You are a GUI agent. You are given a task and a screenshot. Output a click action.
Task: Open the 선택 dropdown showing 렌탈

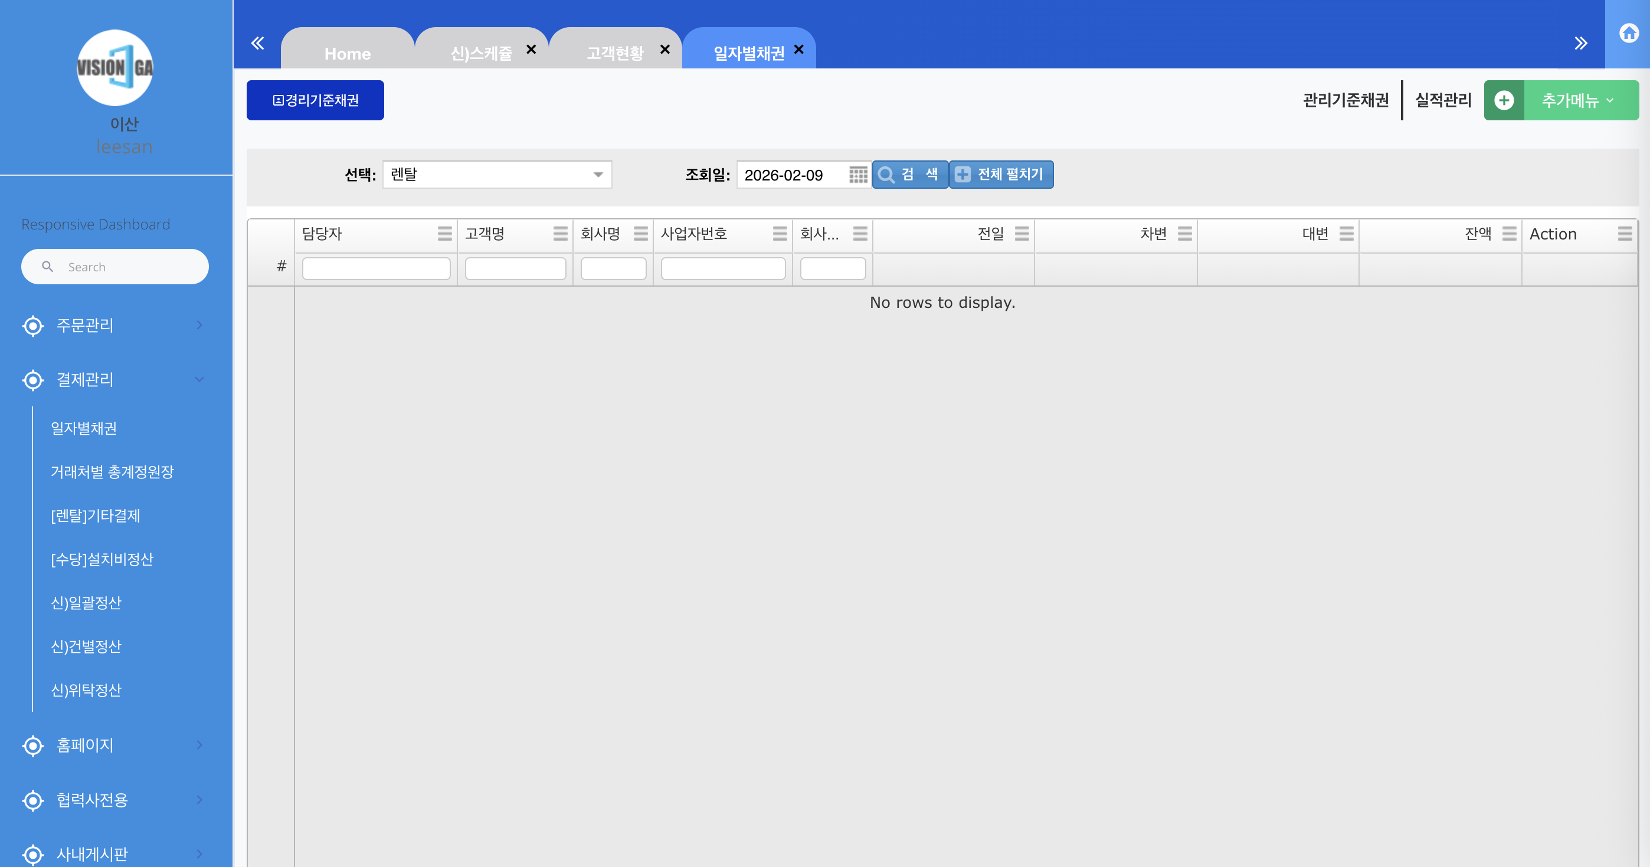pos(497,175)
